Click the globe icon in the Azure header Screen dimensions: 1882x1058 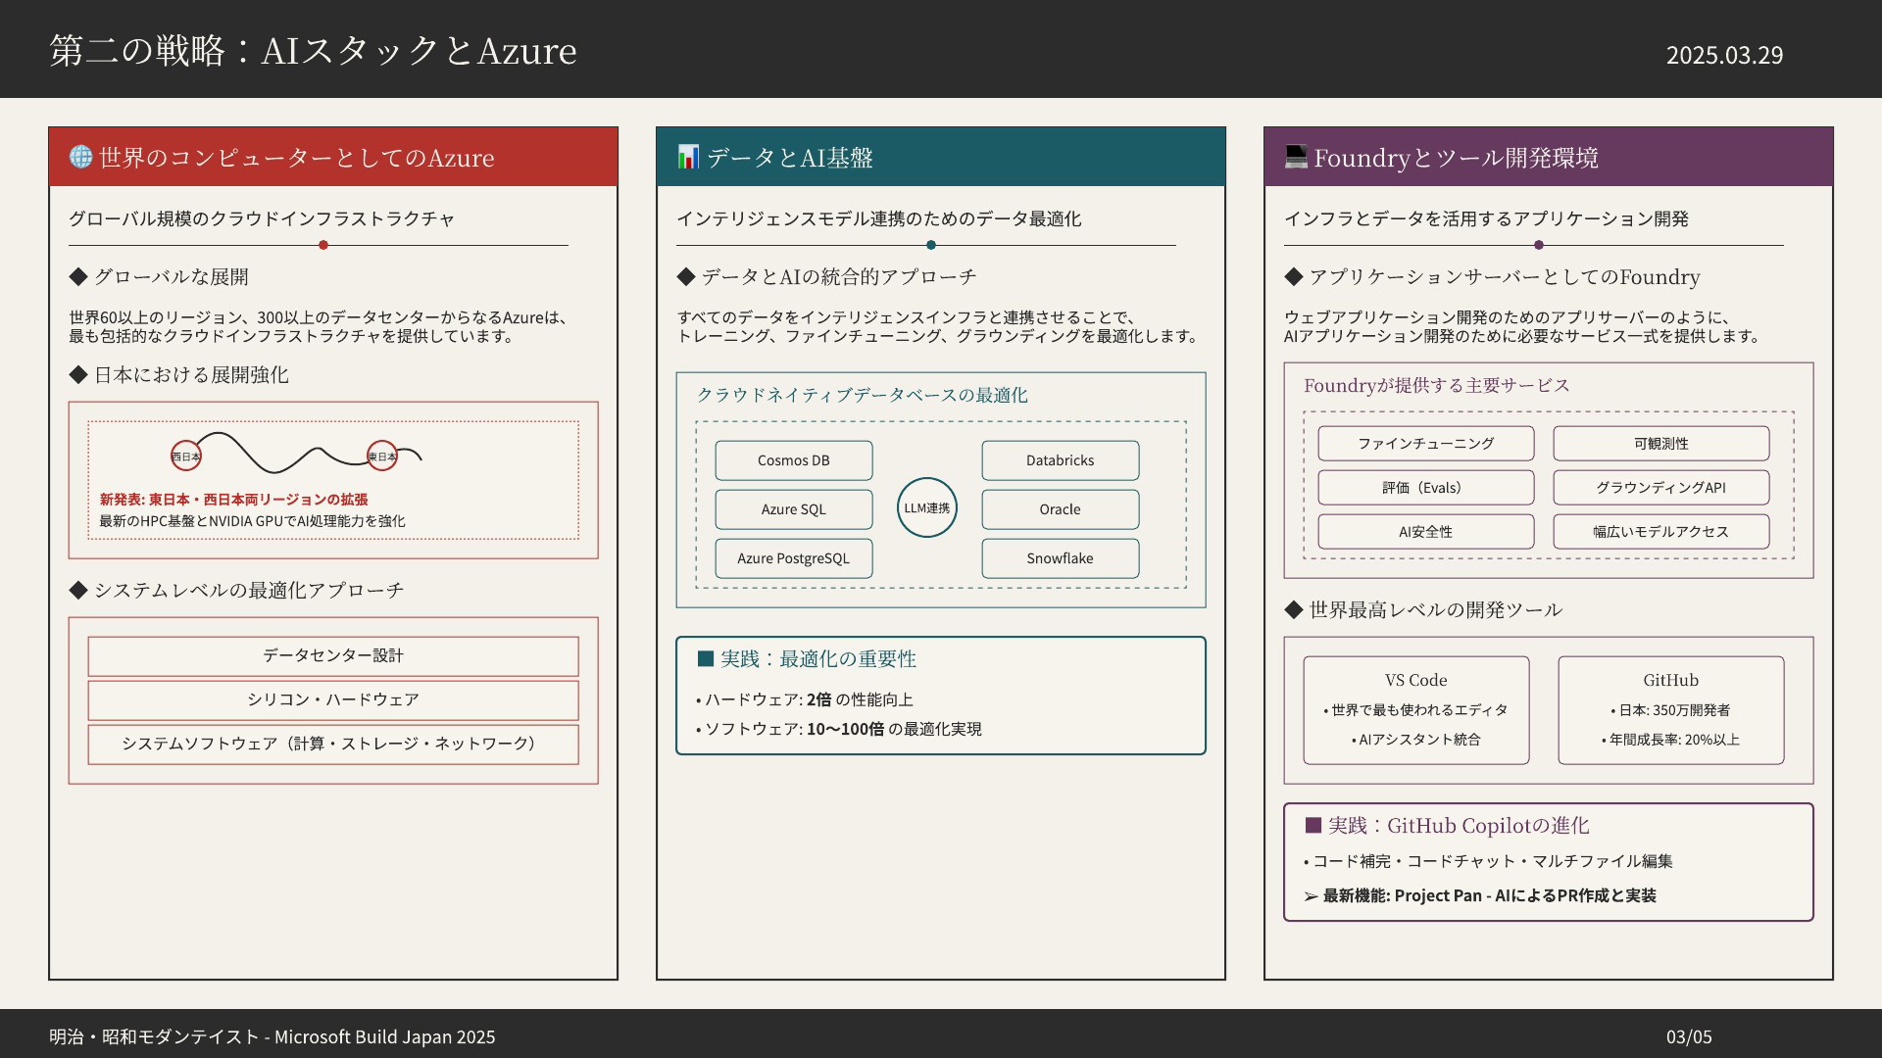pyautogui.click(x=80, y=157)
